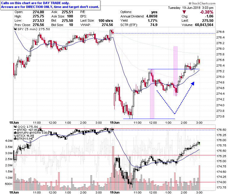
Task: Click the '-0.38%' percent change value
Action: click(206, 12)
